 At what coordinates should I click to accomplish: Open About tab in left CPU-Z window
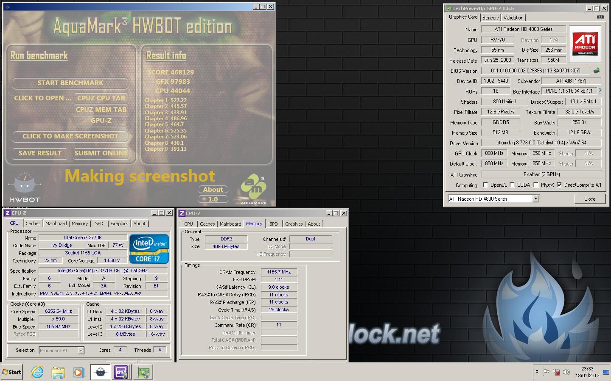click(140, 224)
